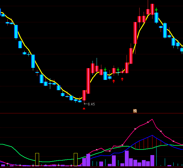The height and width of the screenshot is (168, 183).
Task: Click the blue candle beneath the first mid-chart green arrow
Action: click(105, 76)
